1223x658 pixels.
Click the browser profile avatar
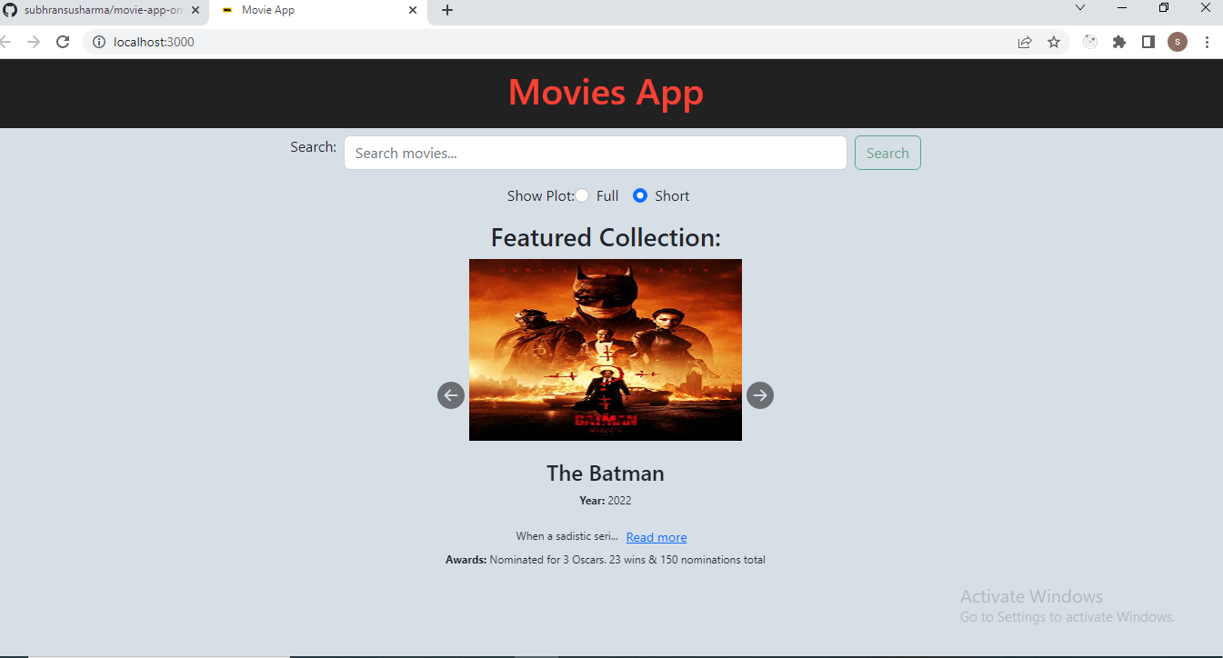[x=1177, y=42]
